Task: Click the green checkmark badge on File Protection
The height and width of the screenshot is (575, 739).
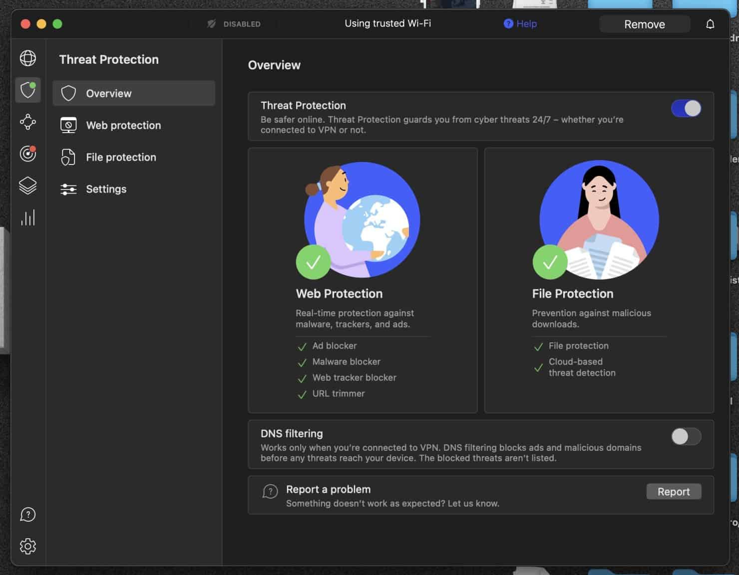Action: [550, 262]
